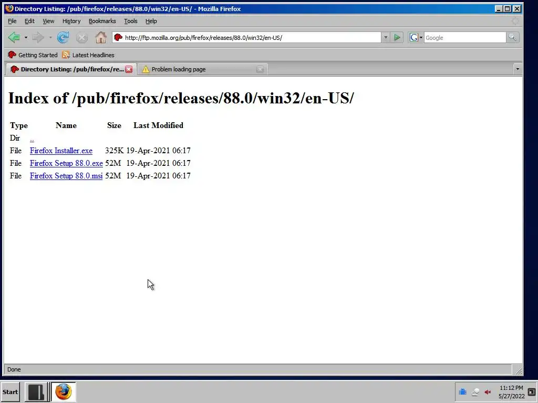This screenshot has width=538, height=403.
Task: Click into the Google search box
Action: (x=464, y=38)
